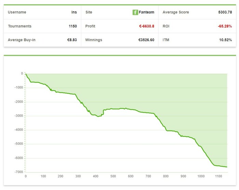Viewport: 239px width, 190px height.
Task: Select the ROI value -65.28%
Action: (x=225, y=26)
